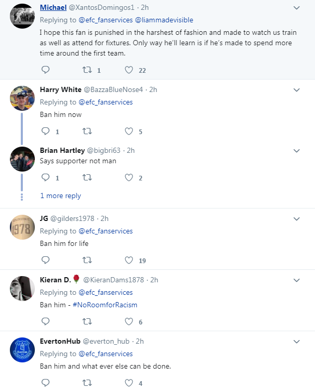Open Michael's profile name link
The width and height of the screenshot is (315, 391).
click(x=53, y=7)
